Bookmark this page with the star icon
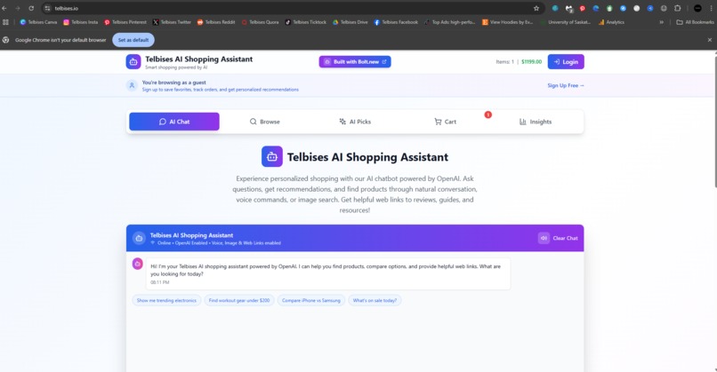Image resolution: width=717 pixels, height=372 pixels. coord(536,8)
